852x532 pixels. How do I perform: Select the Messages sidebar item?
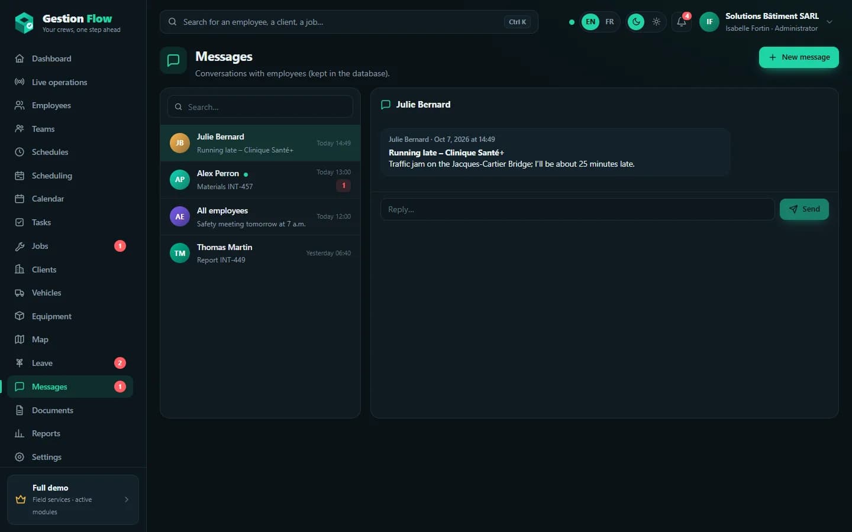tap(70, 387)
